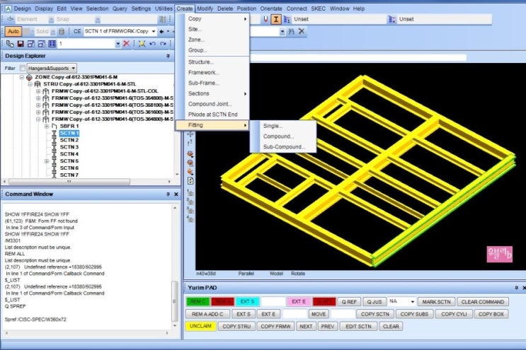Screen dimensions: 526x350
Task: Click the back arrow next to the CE field
Action: pos(161,32)
